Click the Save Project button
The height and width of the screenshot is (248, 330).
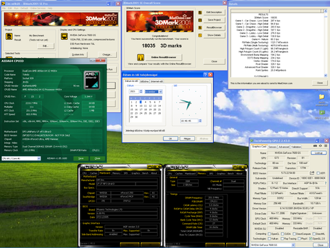(214, 20)
